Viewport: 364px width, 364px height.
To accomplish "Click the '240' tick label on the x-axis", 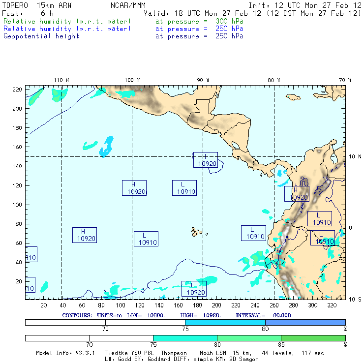I will coord(255,305).
